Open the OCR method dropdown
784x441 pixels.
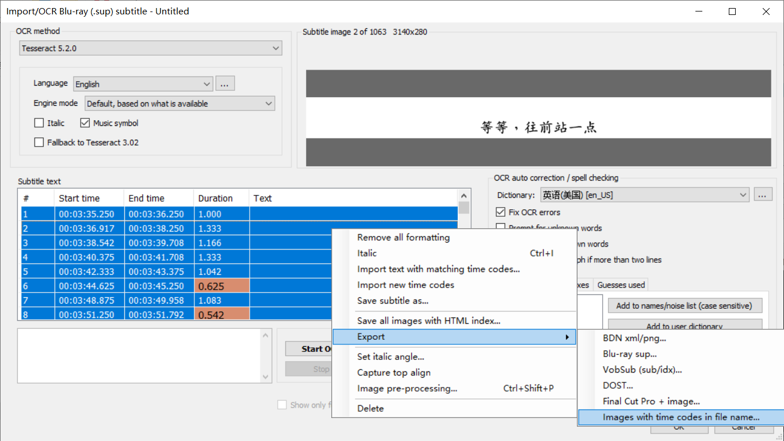[x=150, y=48]
